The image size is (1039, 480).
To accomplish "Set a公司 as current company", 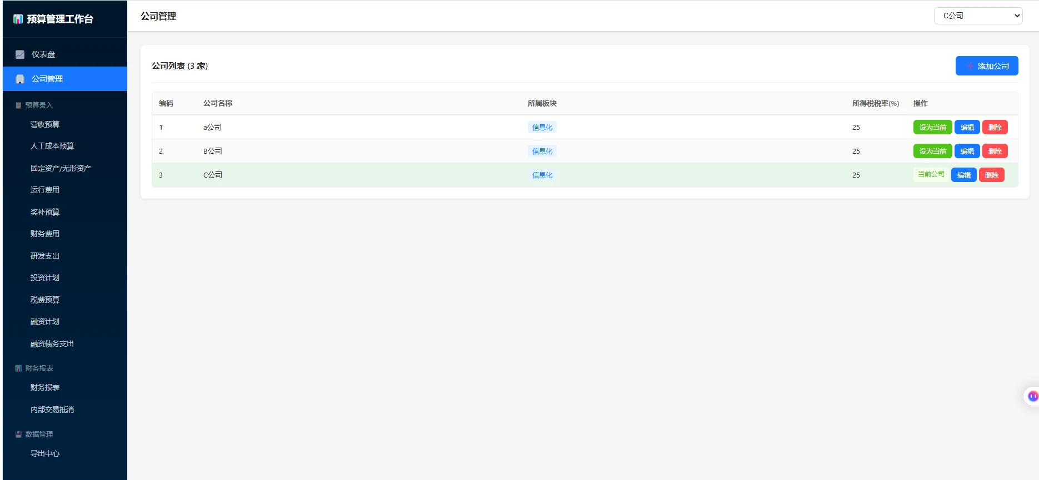I will pyautogui.click(x=932, y=127).
